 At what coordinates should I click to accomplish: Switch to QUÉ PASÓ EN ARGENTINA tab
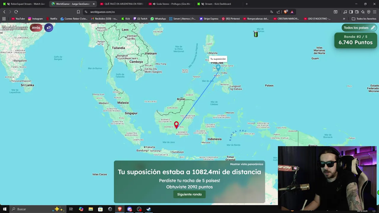click(x=121, y=4)
